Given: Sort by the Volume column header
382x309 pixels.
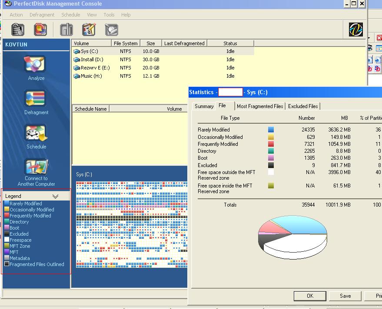Looking at the screenshot, I should point(91,43).
